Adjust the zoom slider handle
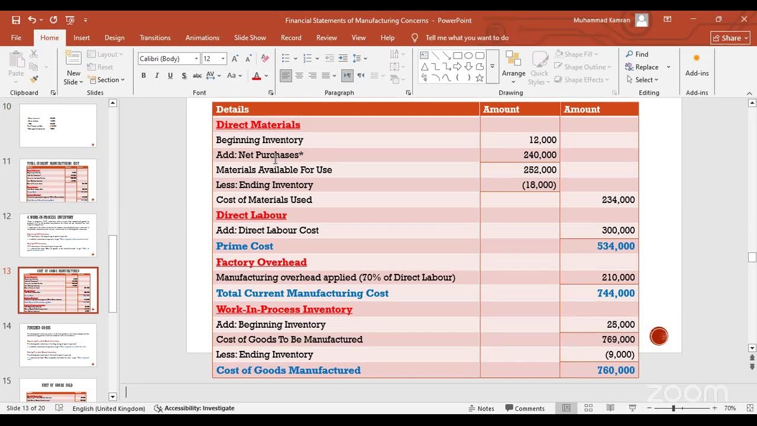The image size is (757, 426). point(673,408)
